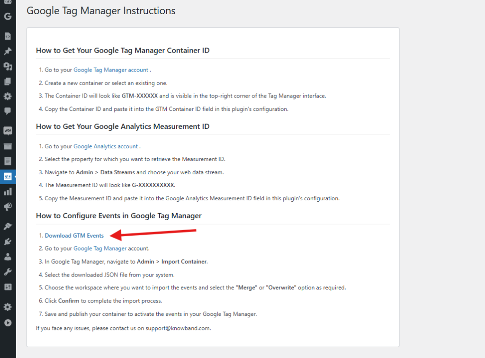Open Pages stacked-sheets icon
The image size is (485, 358).
pos(8,81)
